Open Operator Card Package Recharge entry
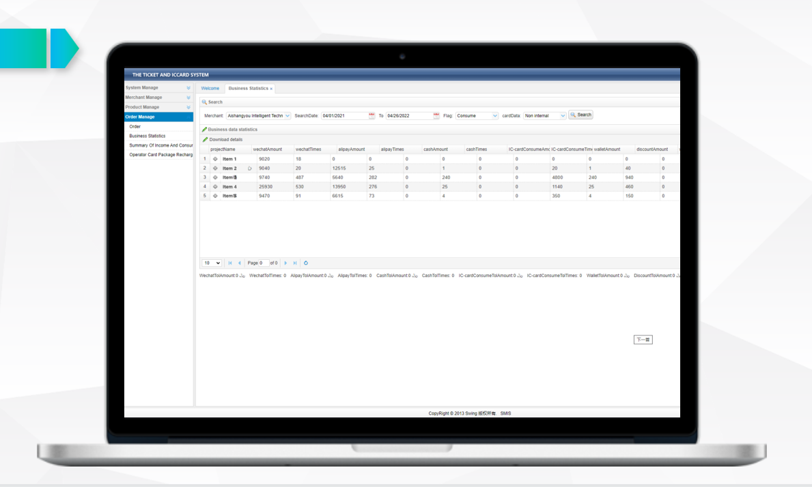The height and width of the screenshot is (487, 812). [x=160, y=155]
